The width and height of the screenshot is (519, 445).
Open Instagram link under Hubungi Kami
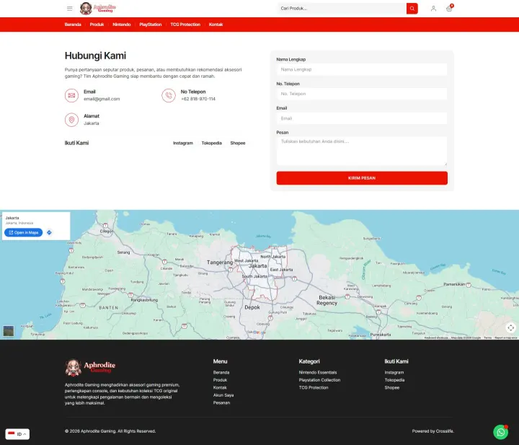click(182, 143)
